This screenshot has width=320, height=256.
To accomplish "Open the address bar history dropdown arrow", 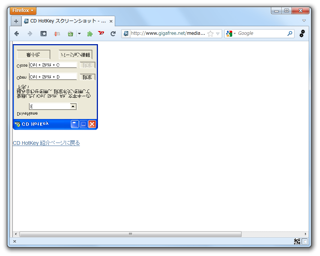I will point(218,34).
